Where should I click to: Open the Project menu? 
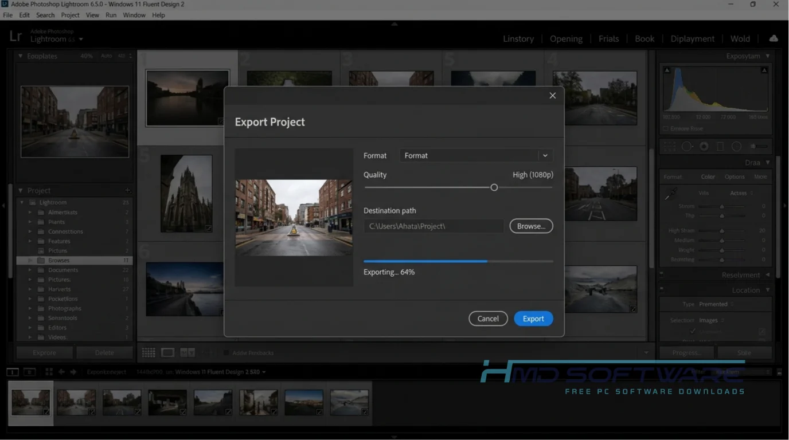coord(70,15)
